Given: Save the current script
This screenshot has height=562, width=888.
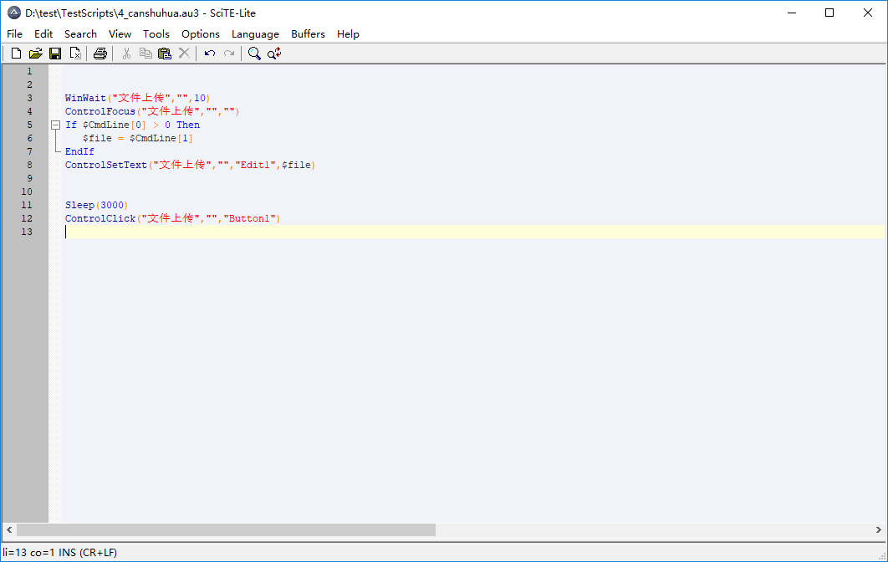Looking at the screenshot, I should [x=55, y=53].
